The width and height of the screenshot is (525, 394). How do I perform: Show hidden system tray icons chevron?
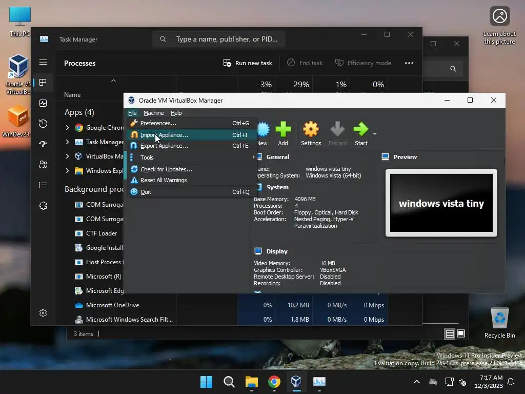point(417,382)
